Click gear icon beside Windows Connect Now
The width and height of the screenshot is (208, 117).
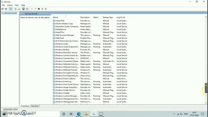click(x=54, y=58)
